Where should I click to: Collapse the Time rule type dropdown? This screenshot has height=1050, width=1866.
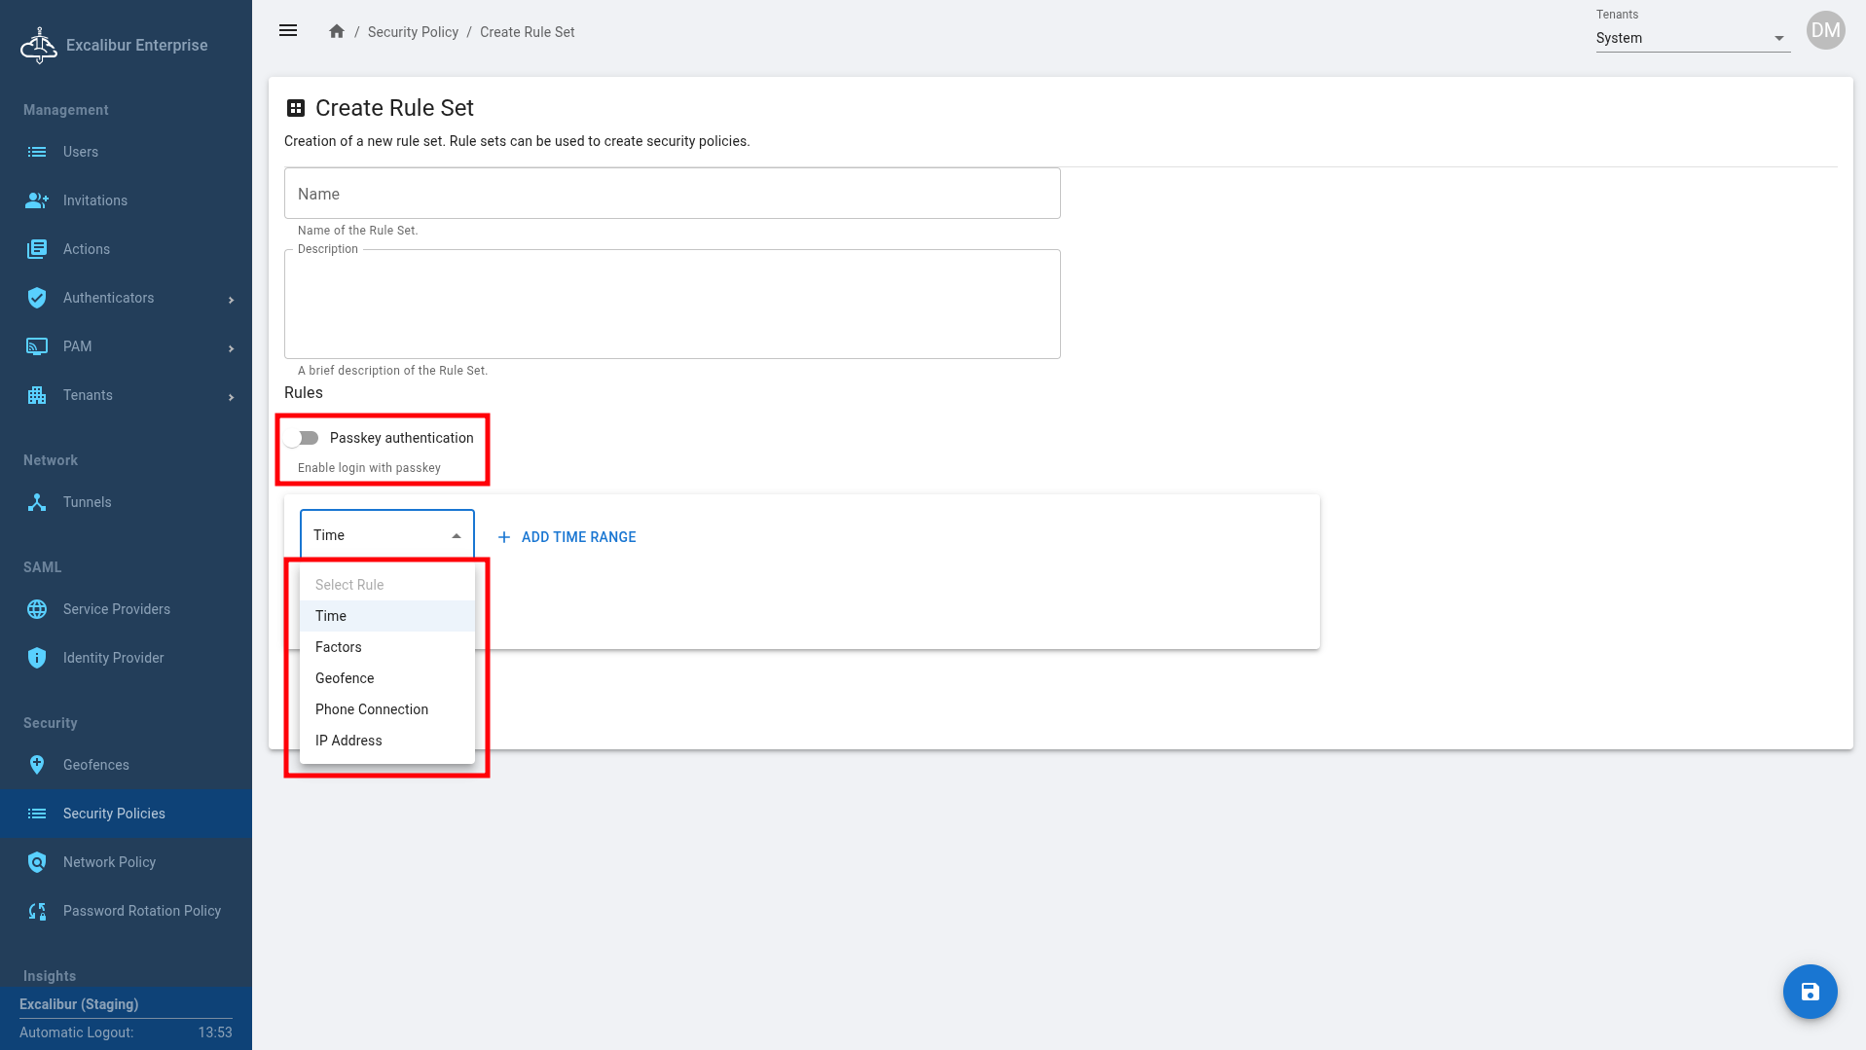(456, 536)
